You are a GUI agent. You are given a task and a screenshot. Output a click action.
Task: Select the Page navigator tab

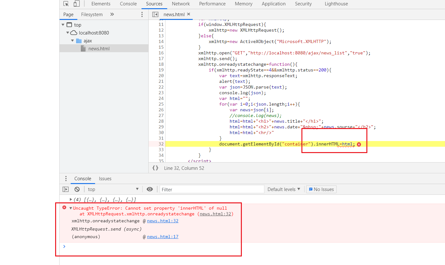coord(68,15)
